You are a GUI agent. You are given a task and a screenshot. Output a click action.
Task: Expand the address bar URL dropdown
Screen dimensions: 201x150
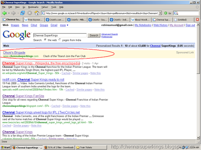point(161,13)
